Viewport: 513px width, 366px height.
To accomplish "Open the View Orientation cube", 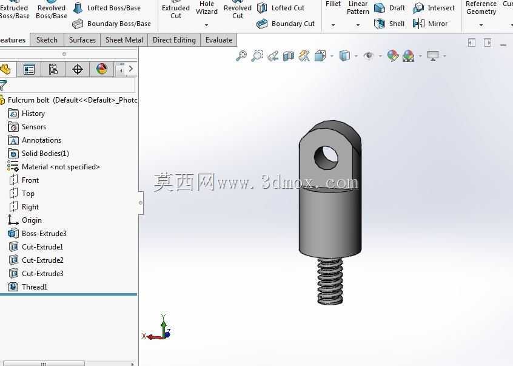I will coord(320,56).
